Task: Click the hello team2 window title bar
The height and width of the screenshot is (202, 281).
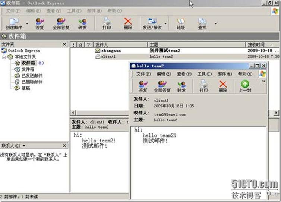Action: [190, 66]
